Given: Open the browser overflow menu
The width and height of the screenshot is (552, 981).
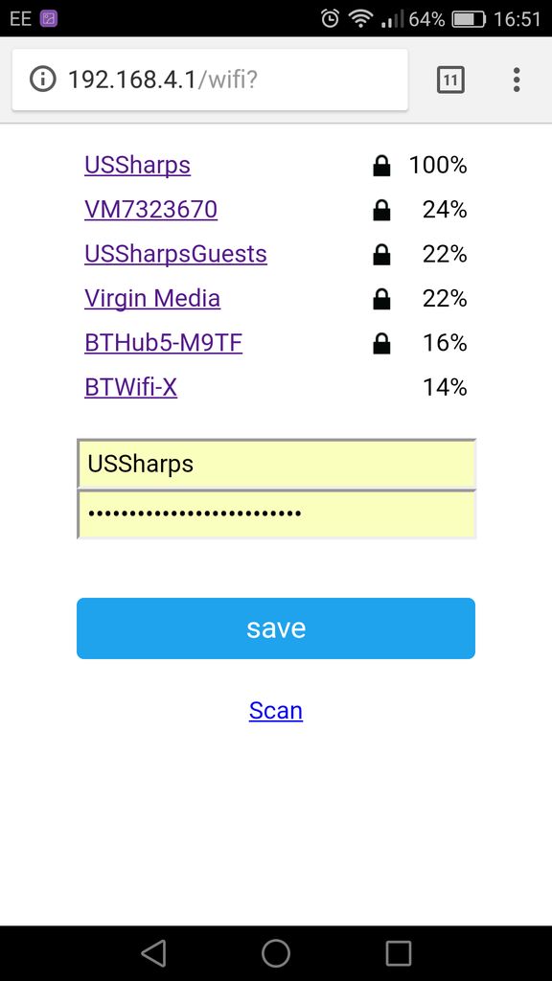Looking at the screenshot, I should pyautogui.click(x=516, y=80).
